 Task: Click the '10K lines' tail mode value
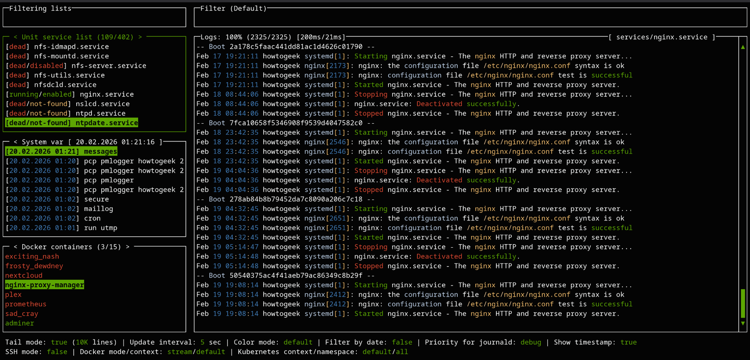click(95, 343)
